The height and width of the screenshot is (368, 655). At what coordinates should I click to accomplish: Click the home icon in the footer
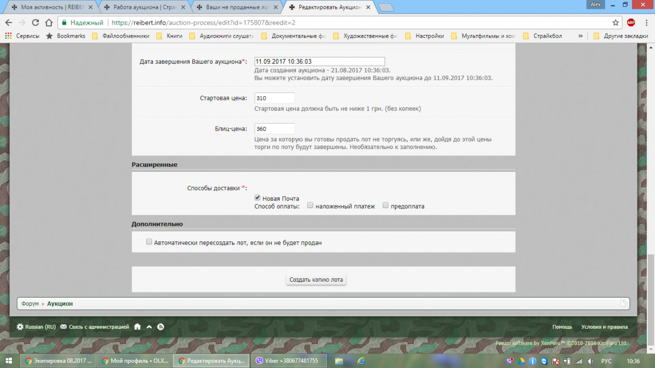pos(138,327)
